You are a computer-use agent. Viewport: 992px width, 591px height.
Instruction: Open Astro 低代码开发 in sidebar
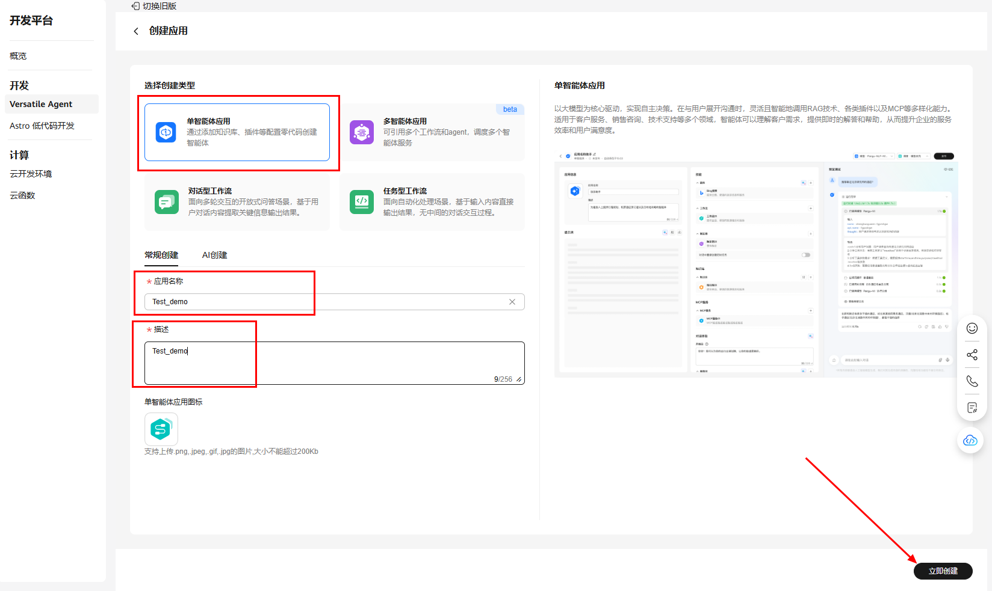pyautogui.click(x=42, y=126)
